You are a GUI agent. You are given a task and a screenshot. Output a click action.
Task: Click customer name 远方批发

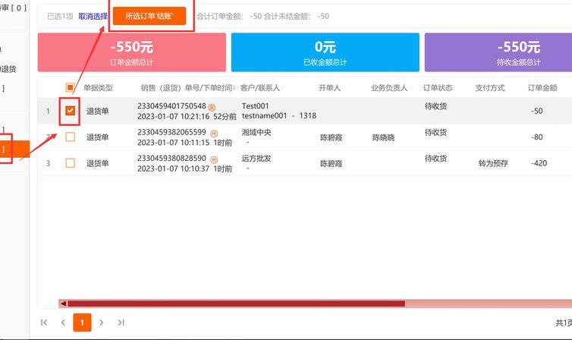pos(256,159)
